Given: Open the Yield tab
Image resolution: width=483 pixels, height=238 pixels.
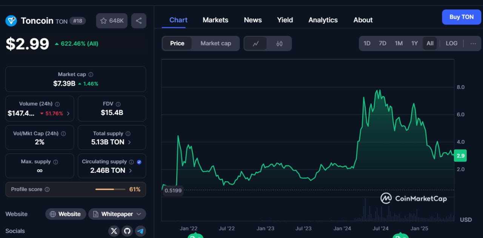Looking at the screenshot, I should click(285, 20).
